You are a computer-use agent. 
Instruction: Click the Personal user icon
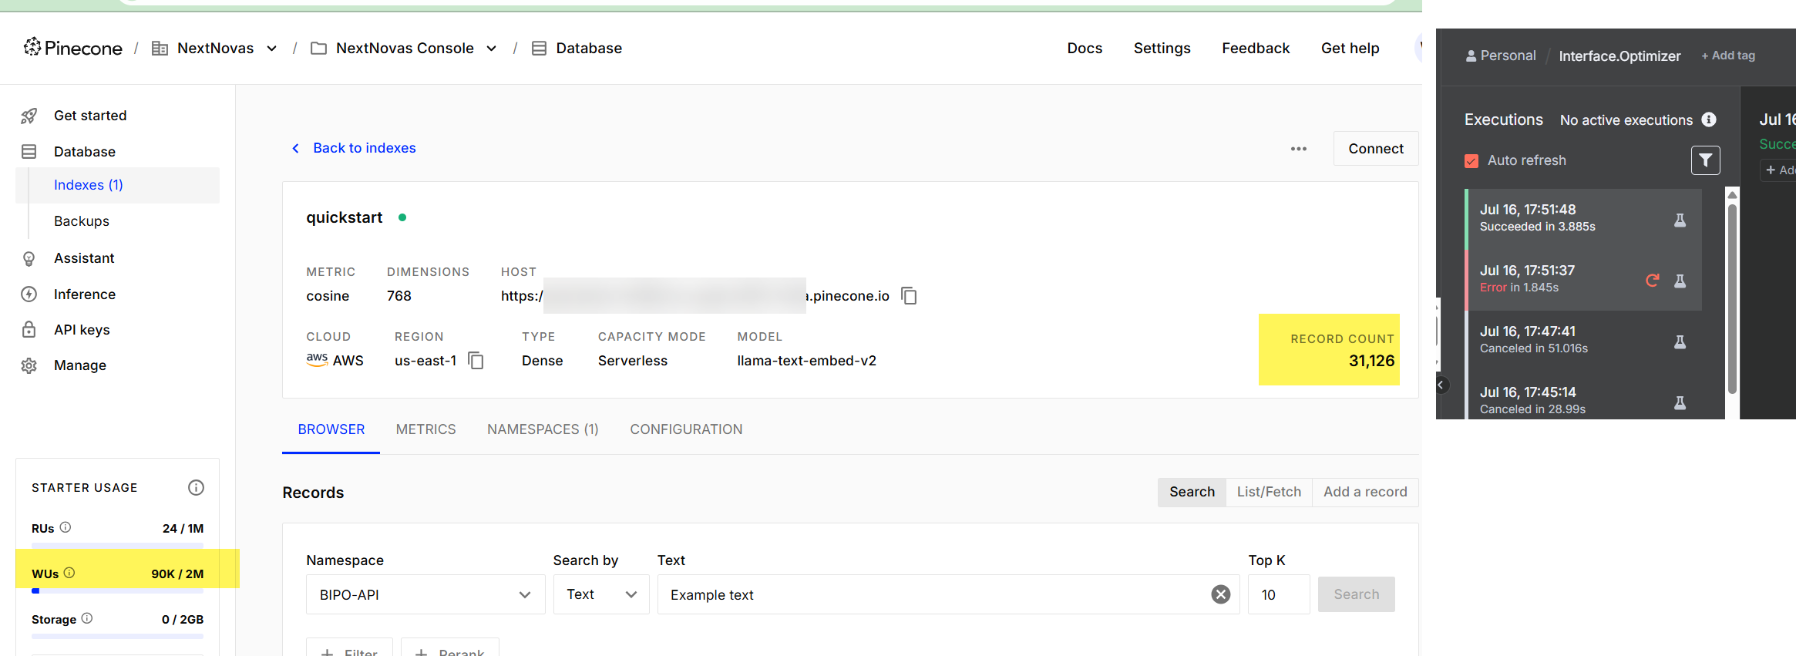coord(1471,56)
